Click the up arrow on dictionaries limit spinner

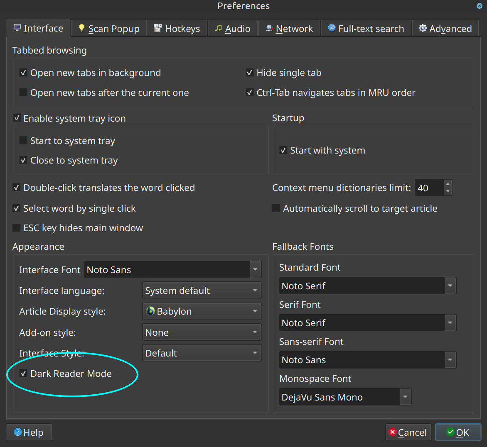coord(448,184)
